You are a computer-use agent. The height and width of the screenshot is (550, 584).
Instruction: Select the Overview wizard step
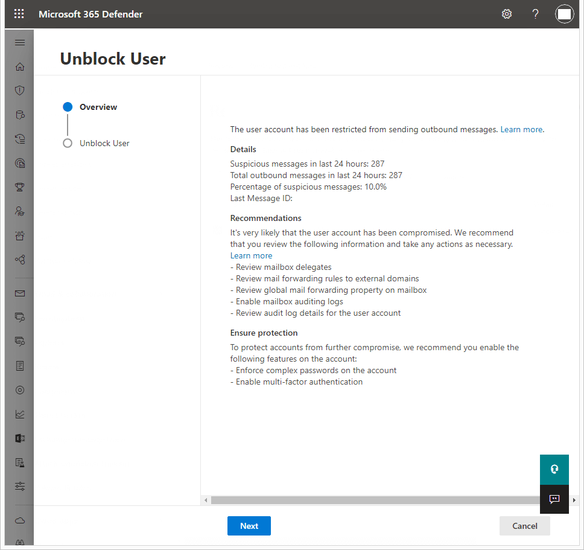(90, 107)
